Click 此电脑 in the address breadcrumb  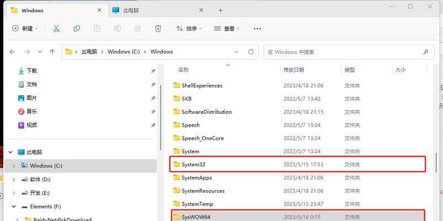(89, 52)
